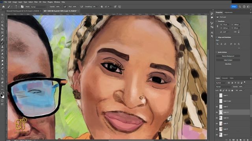252x141 pixels.
Task: Click the Remove Background button
Action: coord(228,56)
